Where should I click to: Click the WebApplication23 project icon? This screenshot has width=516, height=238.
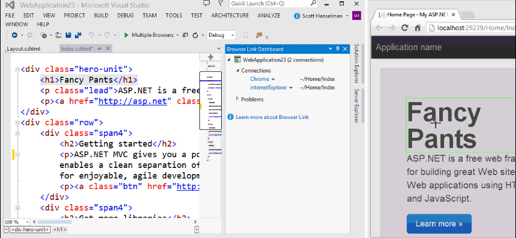(237, 60)
